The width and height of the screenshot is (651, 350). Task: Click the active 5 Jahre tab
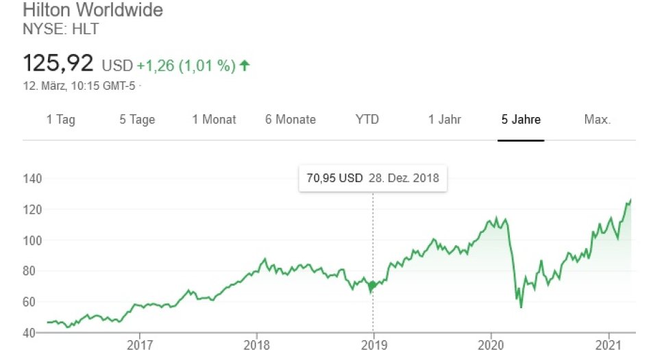(521, 119)
